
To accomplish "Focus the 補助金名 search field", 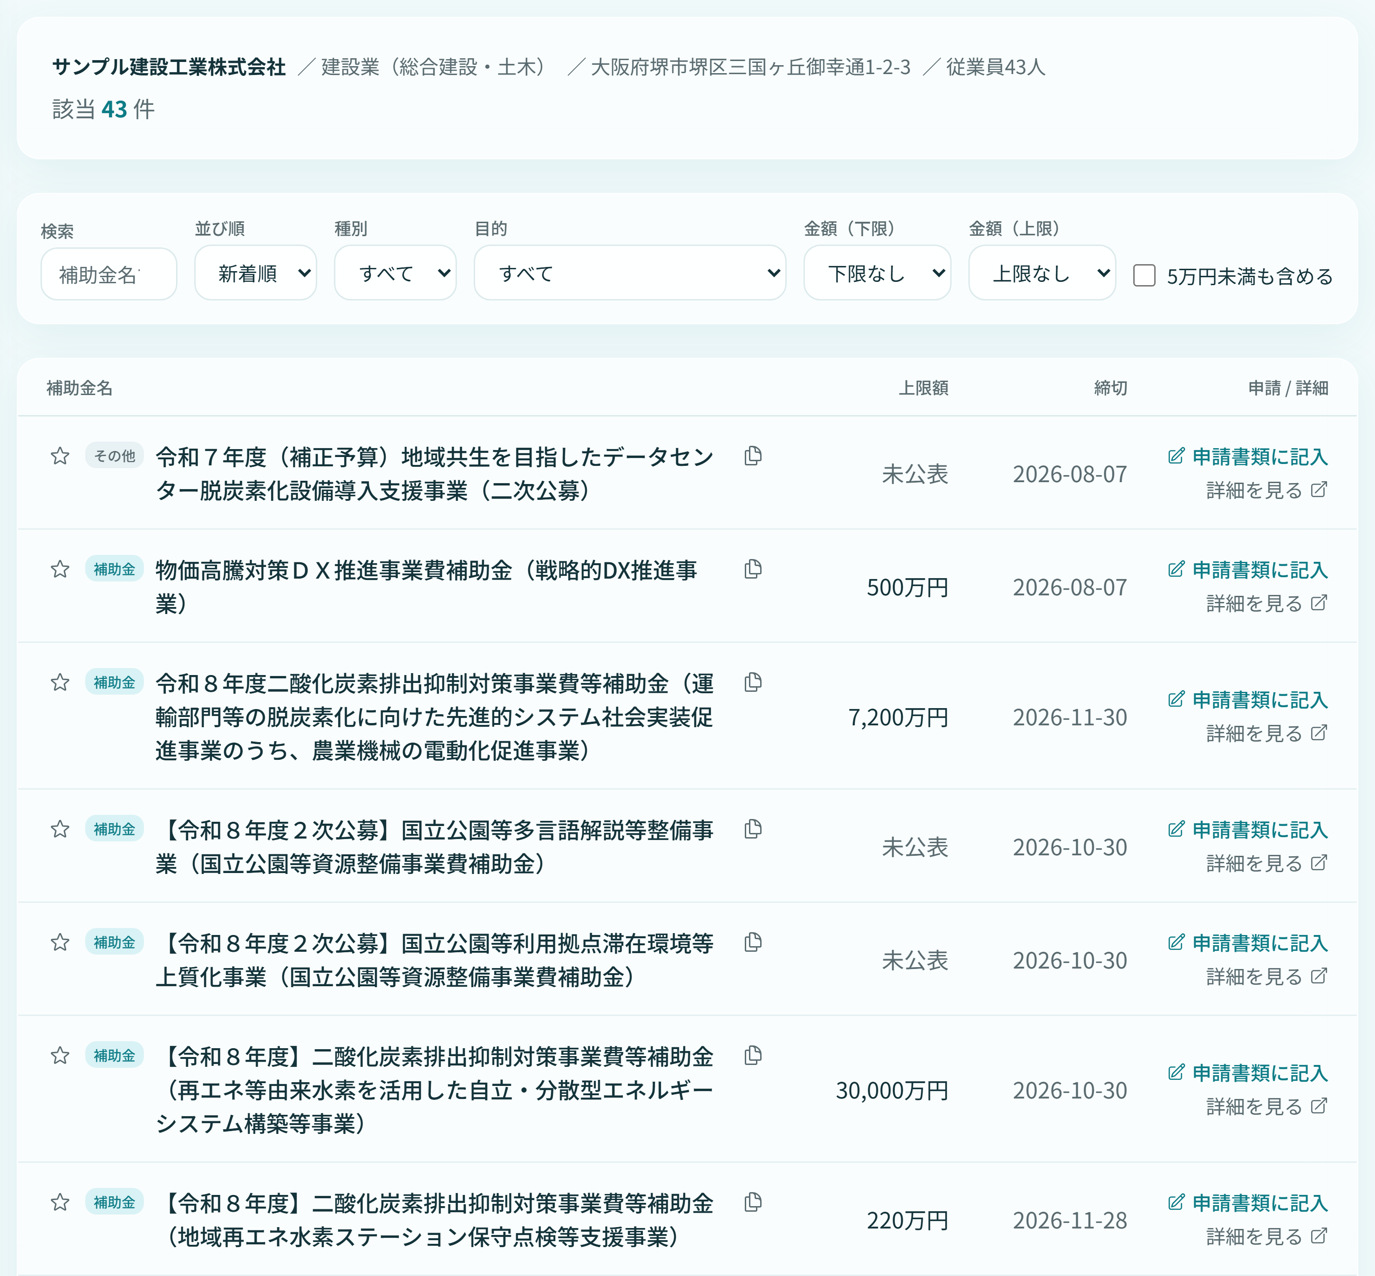I will [109, 275].
